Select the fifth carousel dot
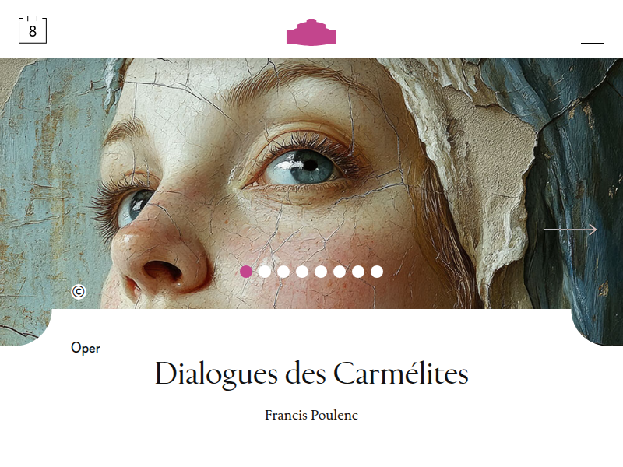623x467 pixels. point(321,272)
